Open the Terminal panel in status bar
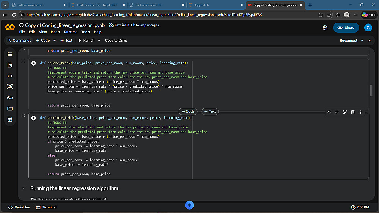 (46, 207)
